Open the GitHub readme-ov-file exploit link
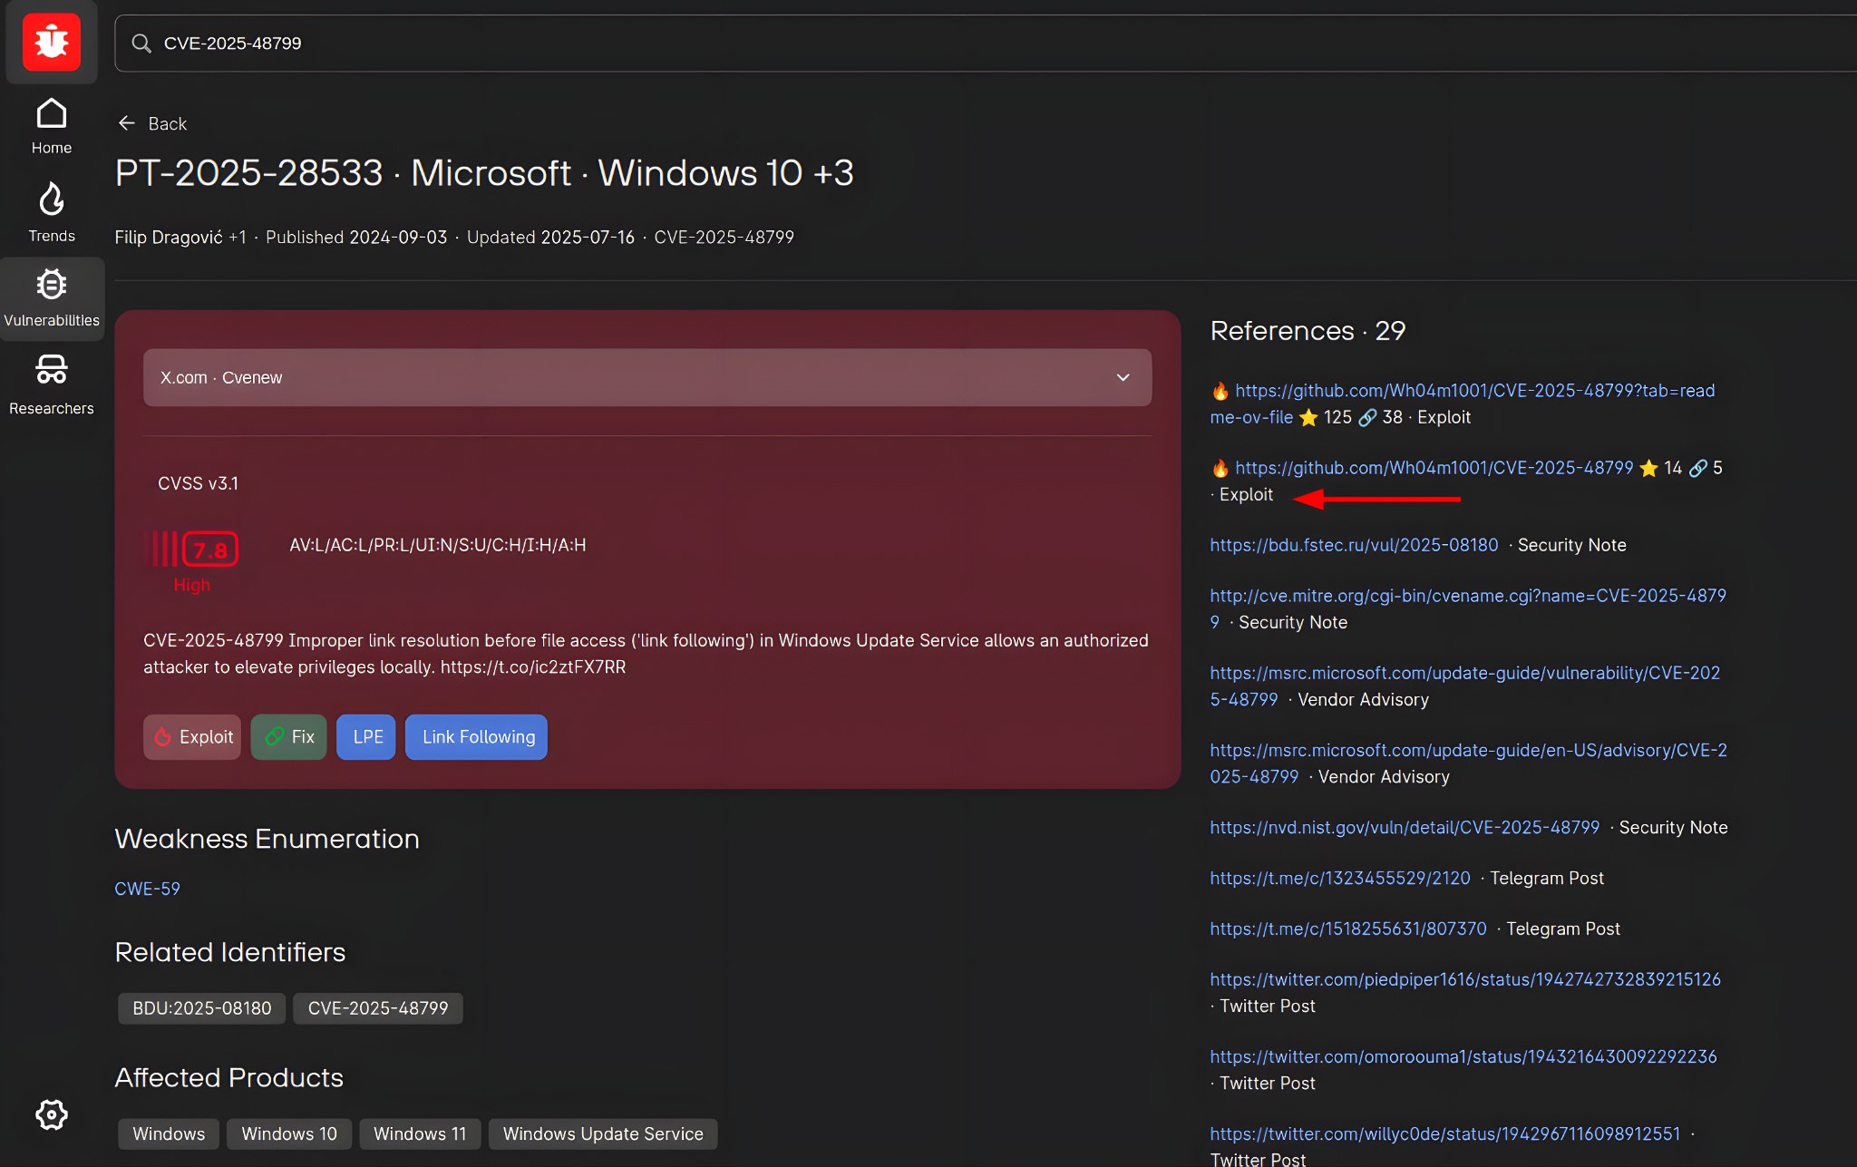The image size is (1857, 1167). coord(1463,404)
